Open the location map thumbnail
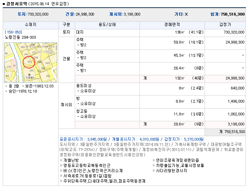248x189 pixels. pos(31,62)
